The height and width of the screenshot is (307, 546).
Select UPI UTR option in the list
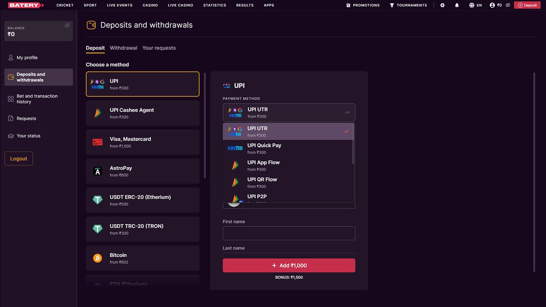click(288, 131)
